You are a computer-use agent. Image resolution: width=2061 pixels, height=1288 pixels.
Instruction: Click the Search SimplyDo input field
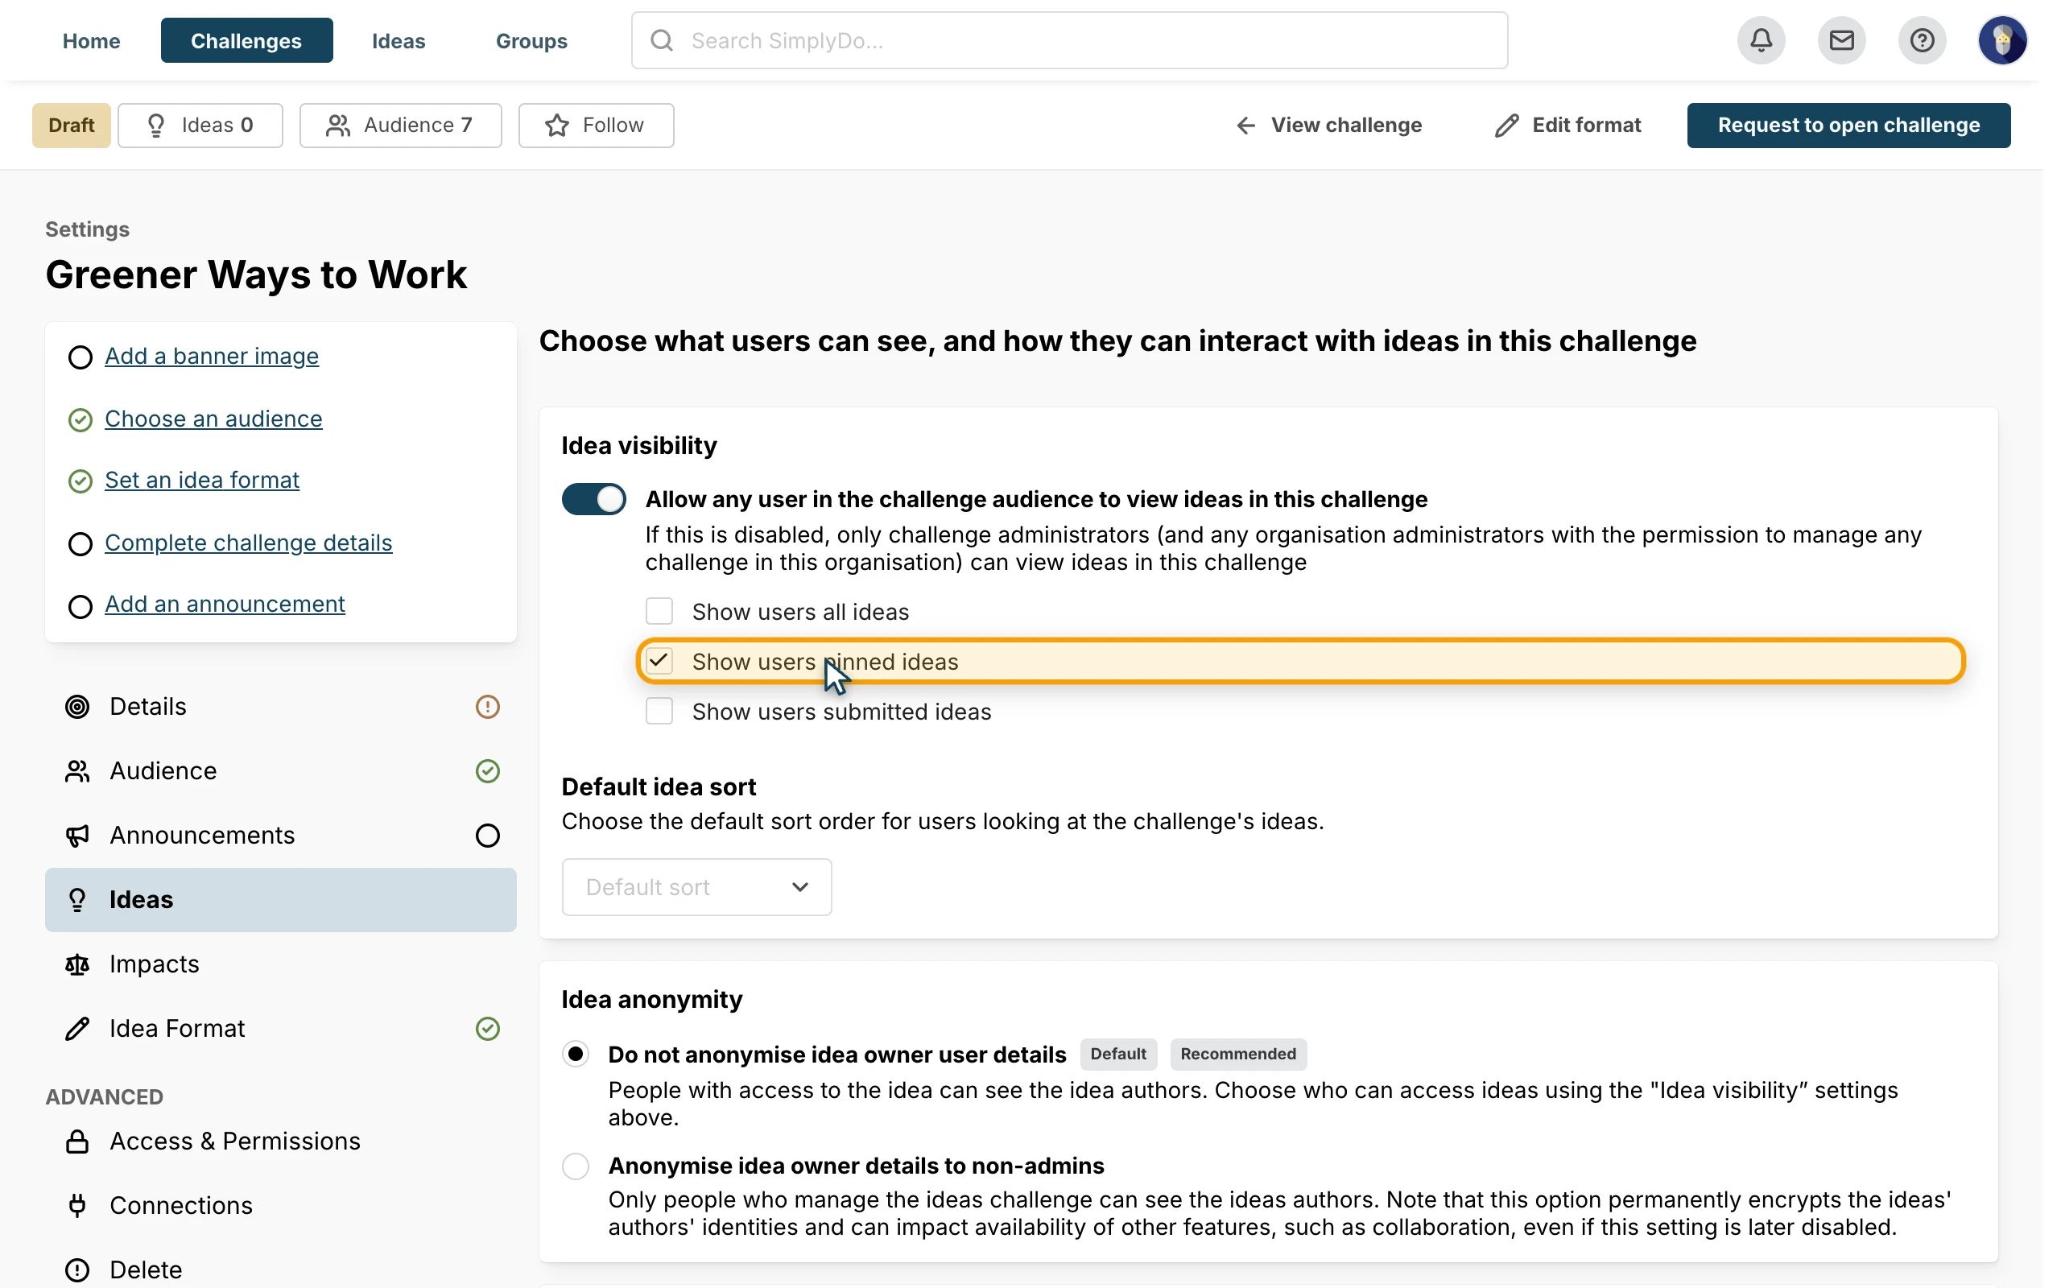[x=1070, y=40]
